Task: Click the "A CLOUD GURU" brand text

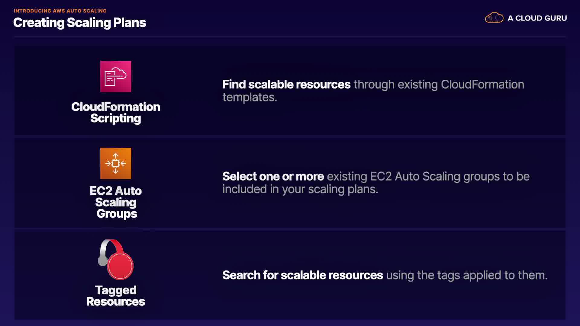Action: pos(537,18)
